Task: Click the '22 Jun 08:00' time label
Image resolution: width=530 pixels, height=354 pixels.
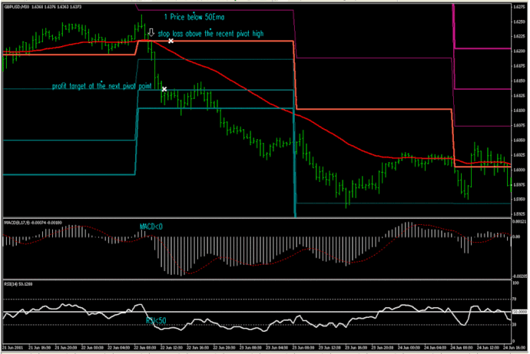Action: point(145,348)
